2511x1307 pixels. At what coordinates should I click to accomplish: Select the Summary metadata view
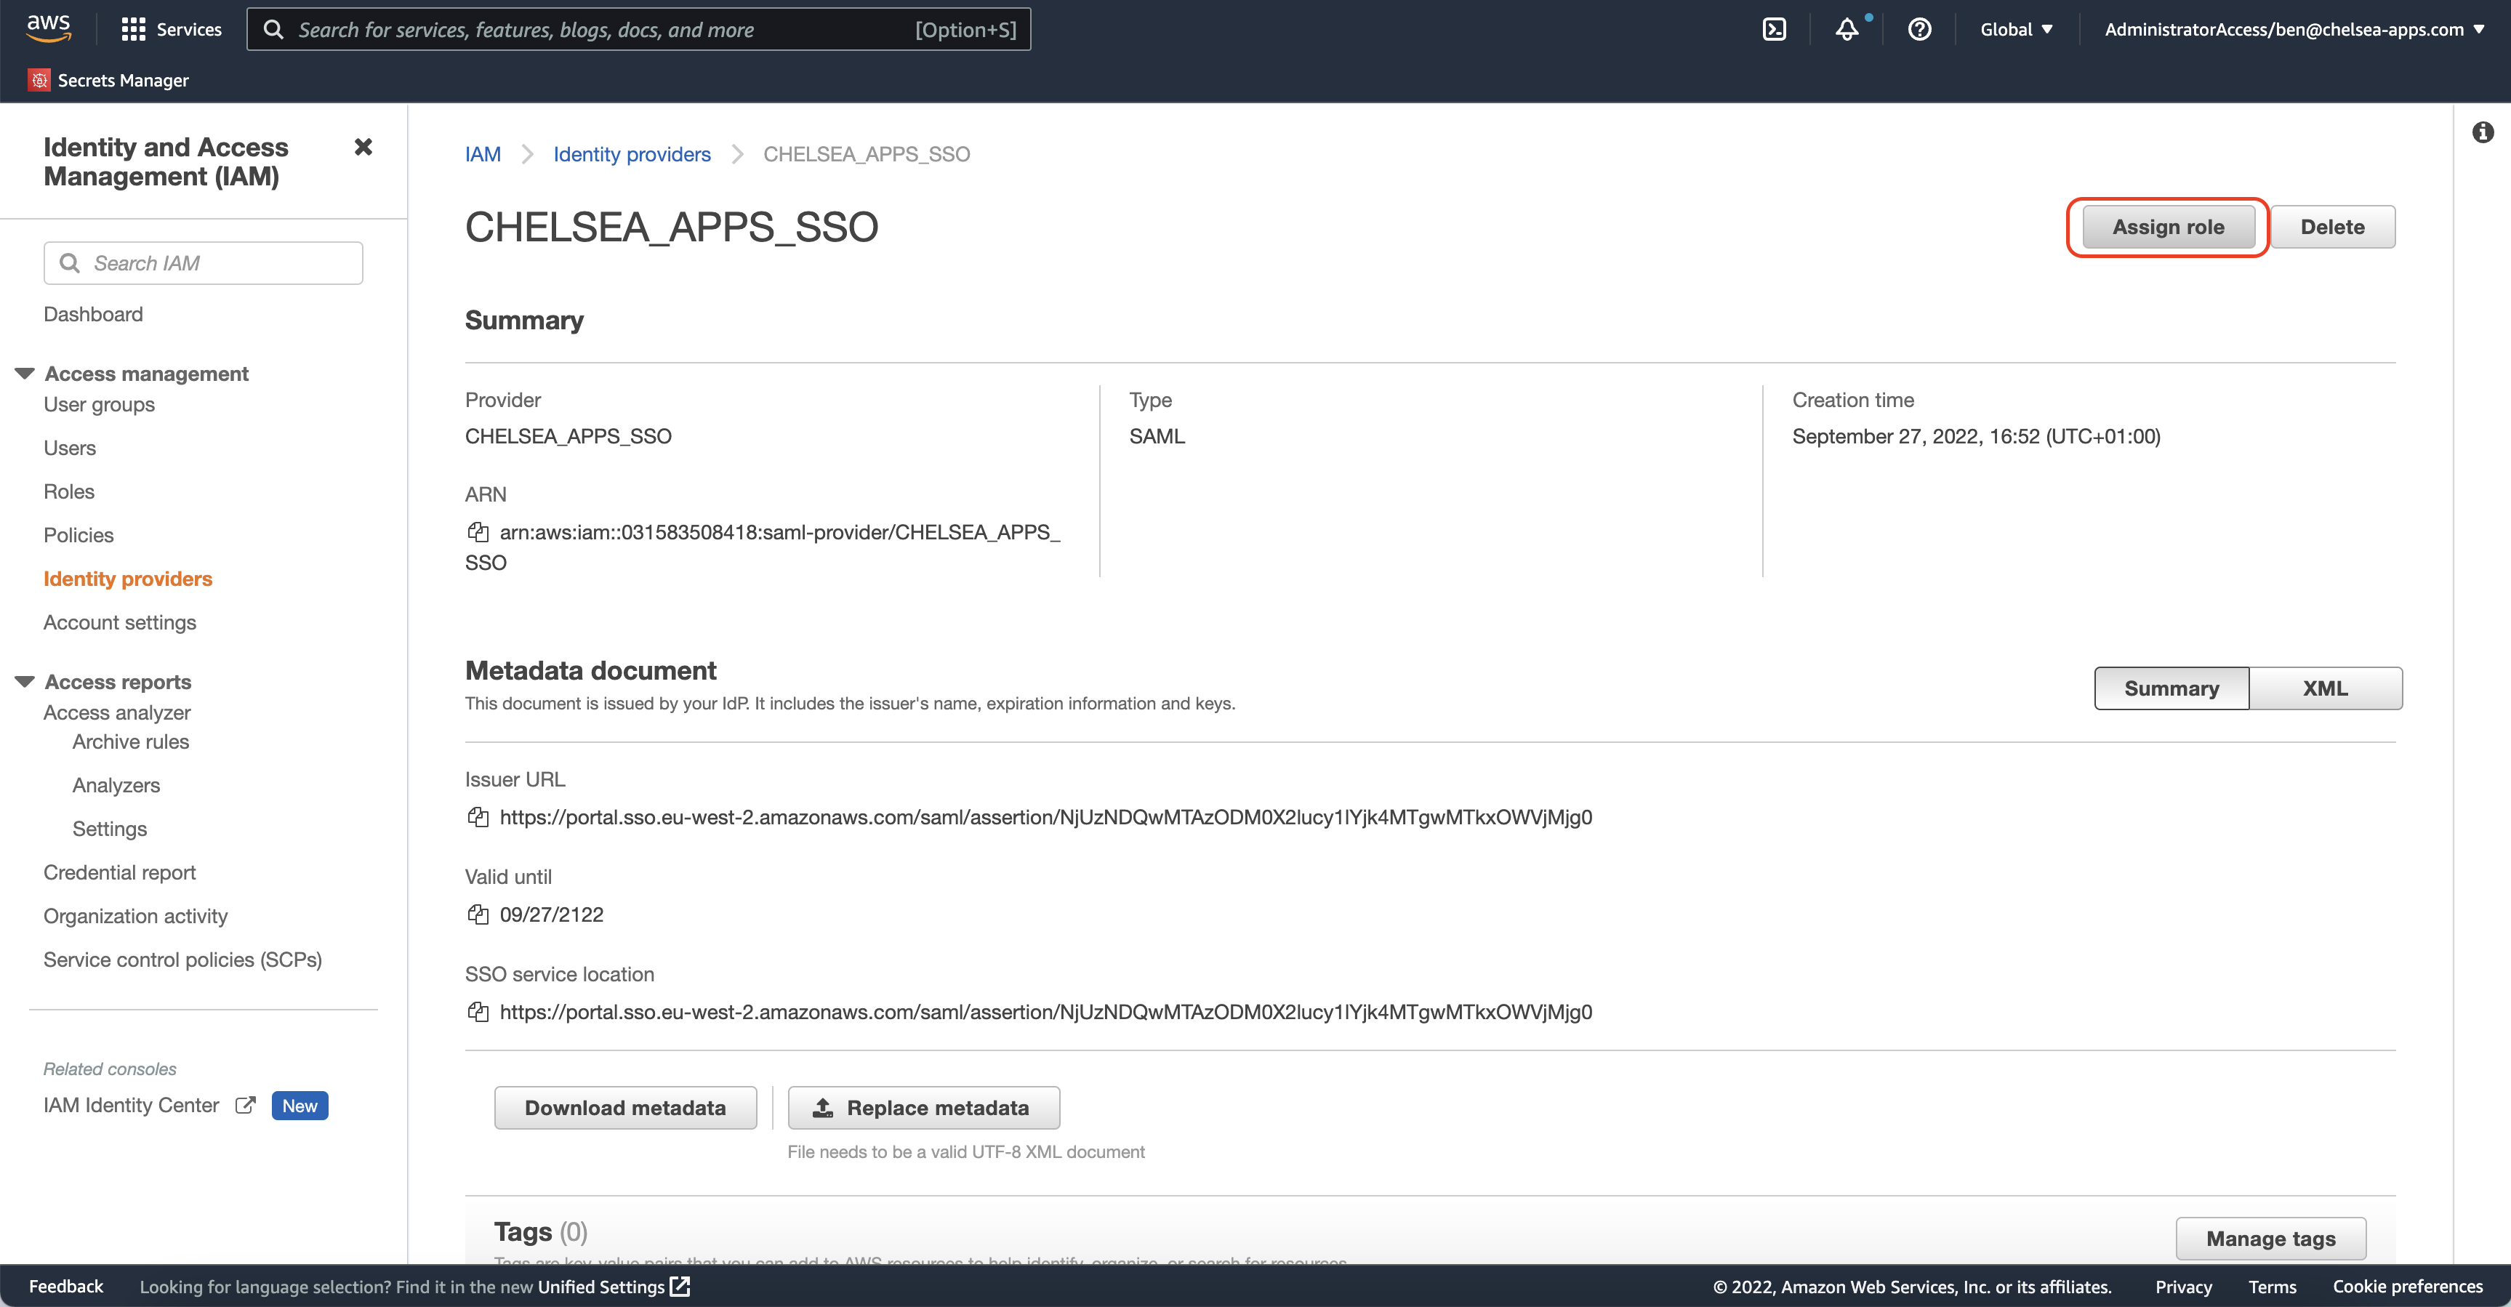click(x=2171, y=688)
